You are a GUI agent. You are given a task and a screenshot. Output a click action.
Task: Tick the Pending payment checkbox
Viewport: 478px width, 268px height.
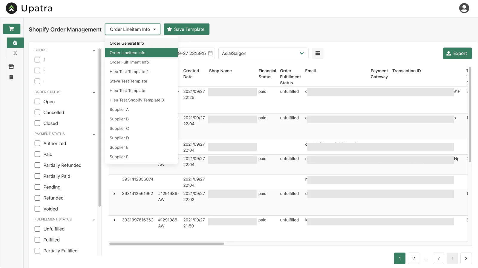(x=37, y=187)
